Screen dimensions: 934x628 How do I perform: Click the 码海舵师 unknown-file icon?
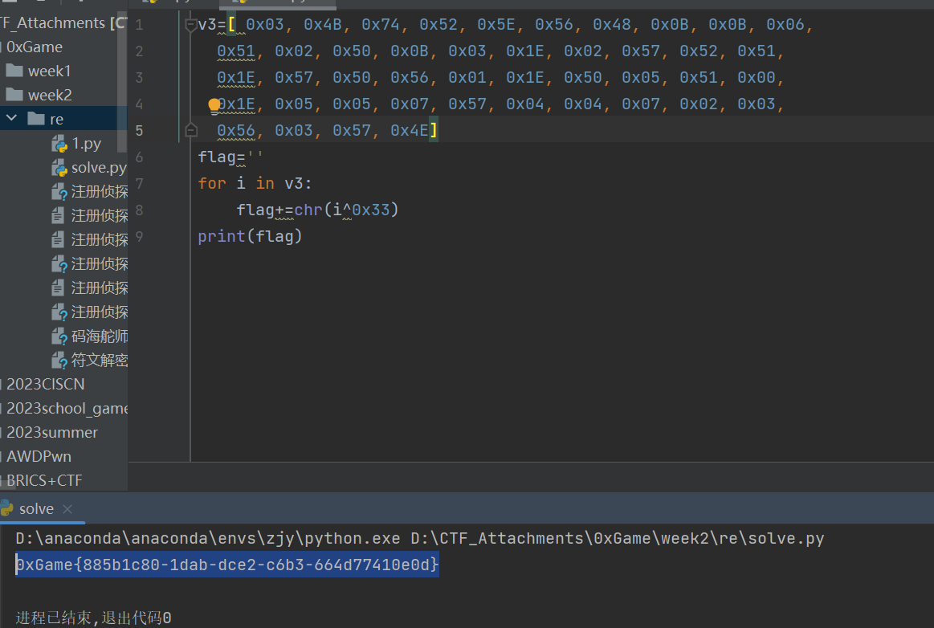[x=59, y=336]
